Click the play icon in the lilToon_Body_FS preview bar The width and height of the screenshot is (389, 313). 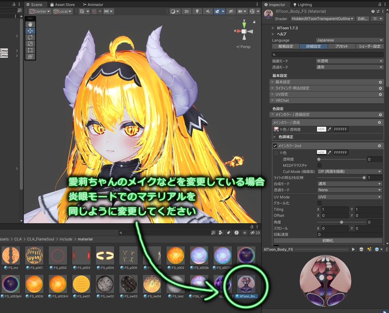point(353,249)
